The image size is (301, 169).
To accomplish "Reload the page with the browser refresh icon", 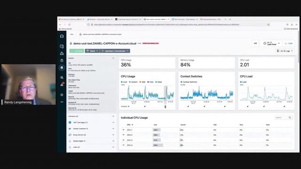I will point(69,25).
